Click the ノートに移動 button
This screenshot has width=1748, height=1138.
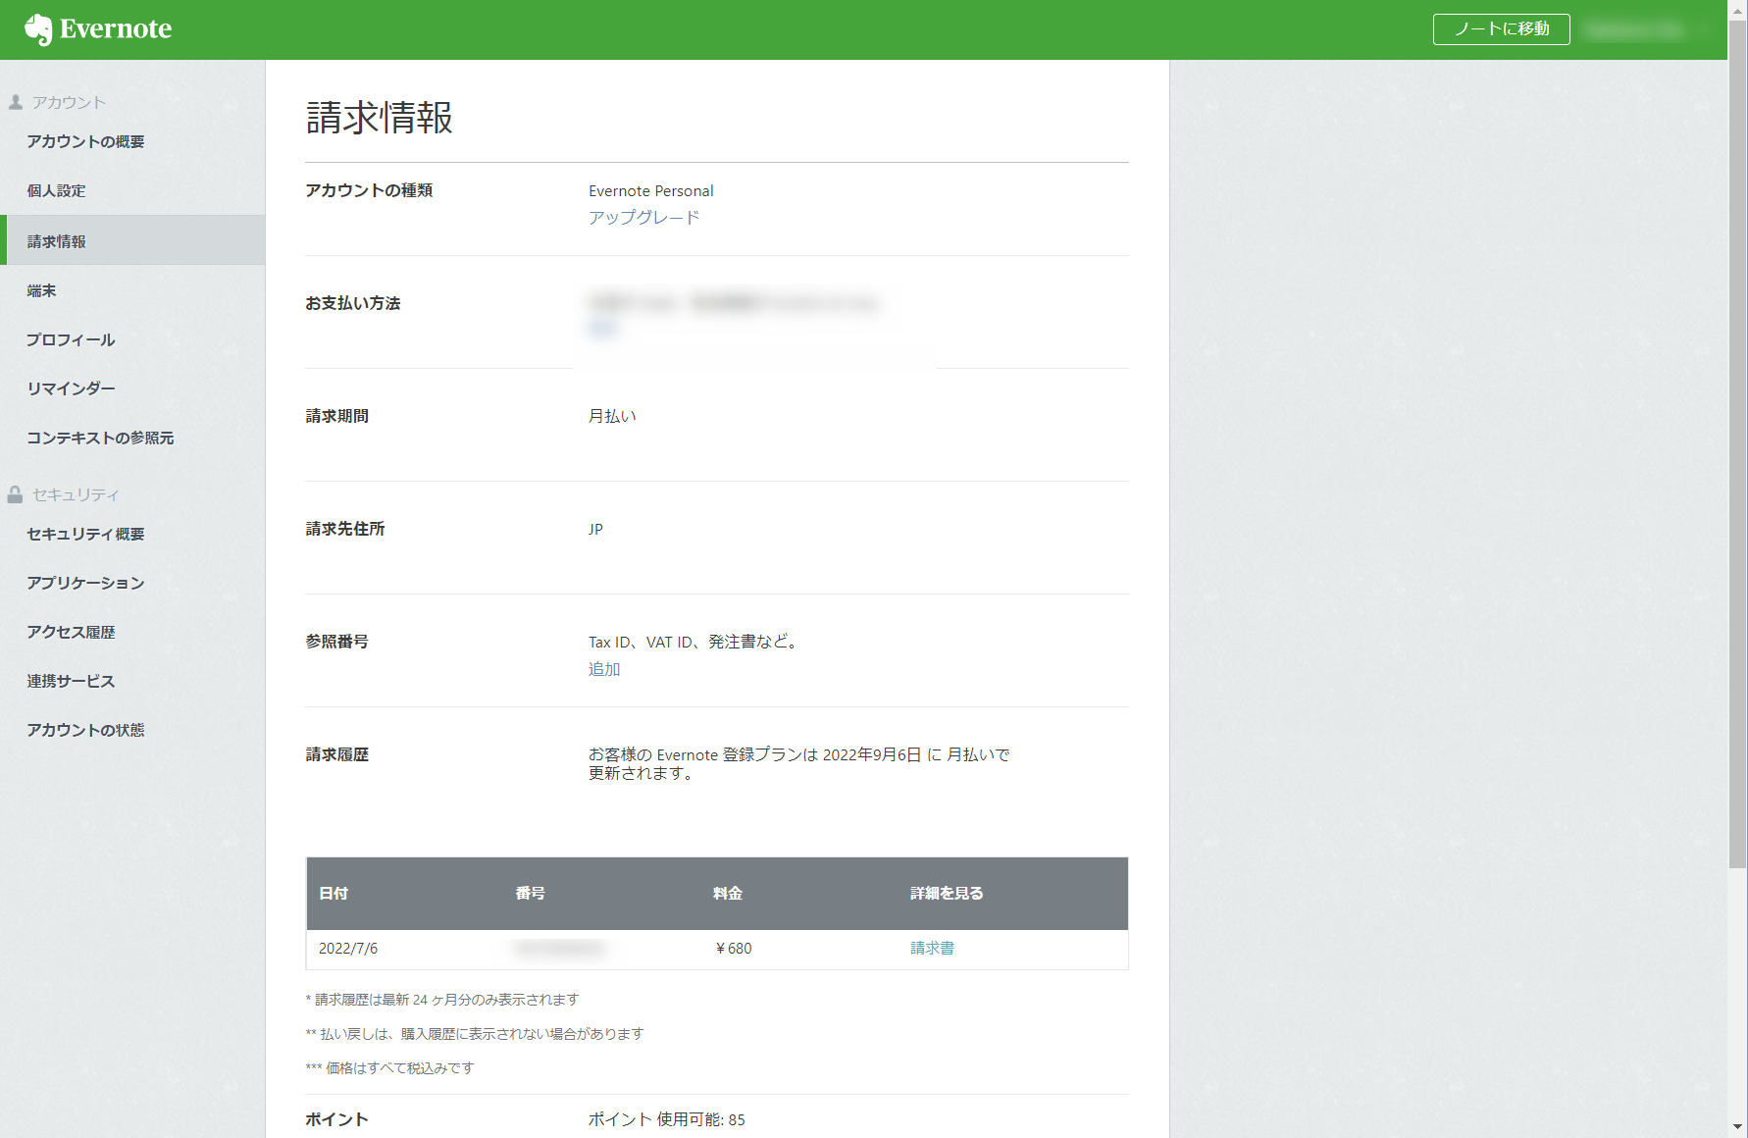pyautogui.click(x=1501, y=29)
